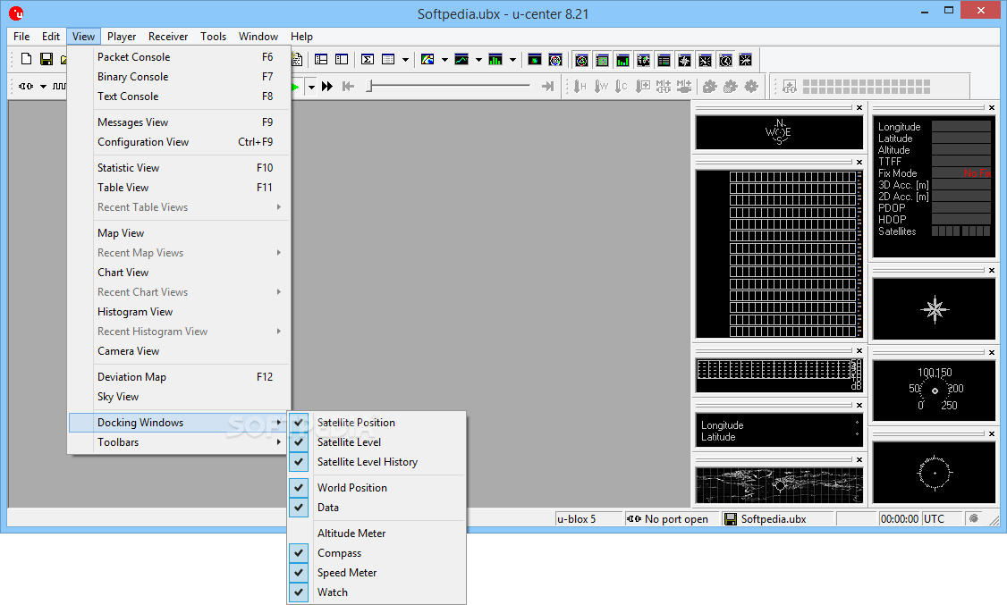
Task: Open dropdown arrow next to Chart View icon
Action: 478,60
